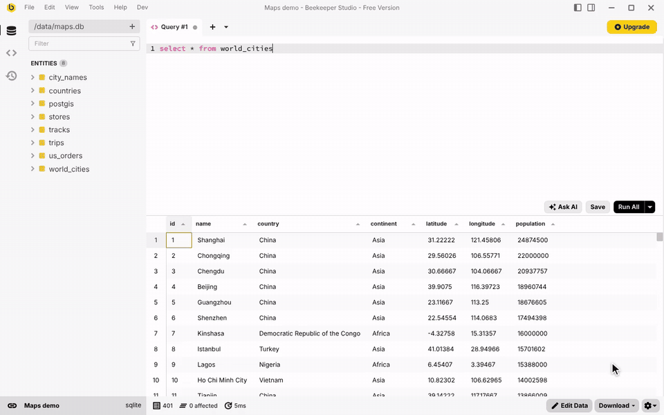Sort by latitude column arrow
This screenshot has height=415, width=664.
(x=456, y=224)
